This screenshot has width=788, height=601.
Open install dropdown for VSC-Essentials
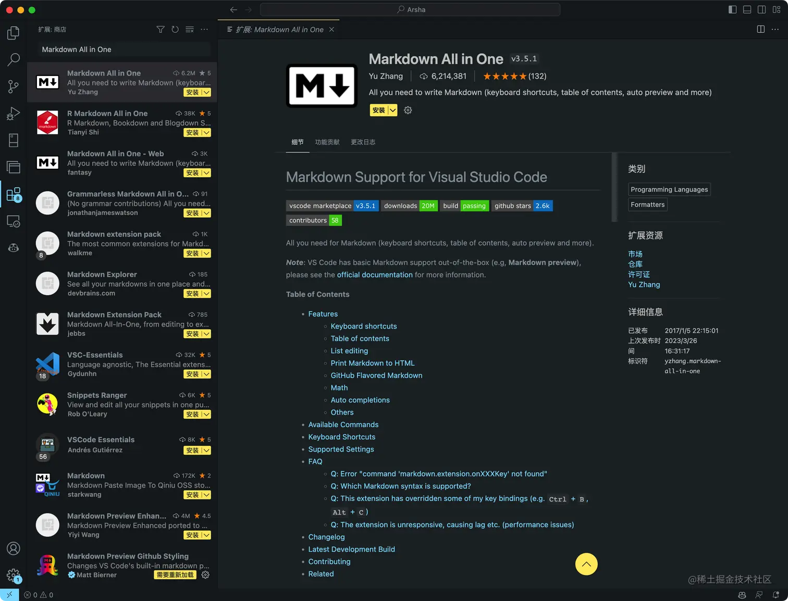point(206,374)
